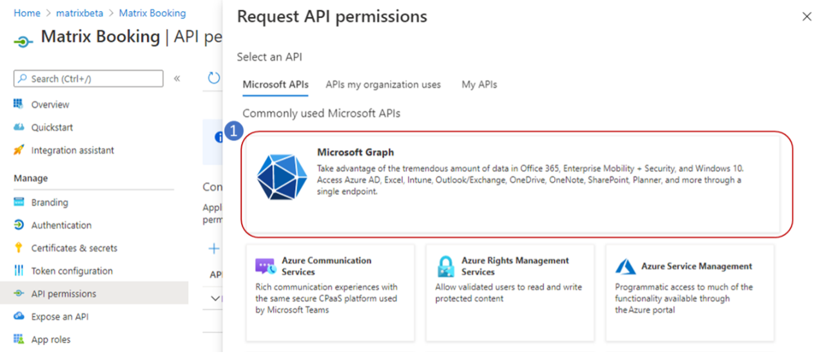This screenshot has width=823, height=354.
Task: Select the Microsoft Graph API card title
Action: pos(356,153)
